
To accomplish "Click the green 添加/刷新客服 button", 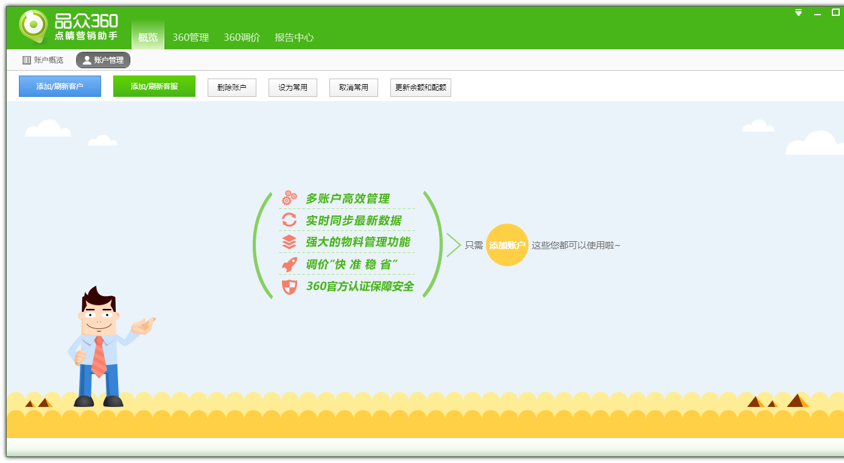I will [154, 87].
